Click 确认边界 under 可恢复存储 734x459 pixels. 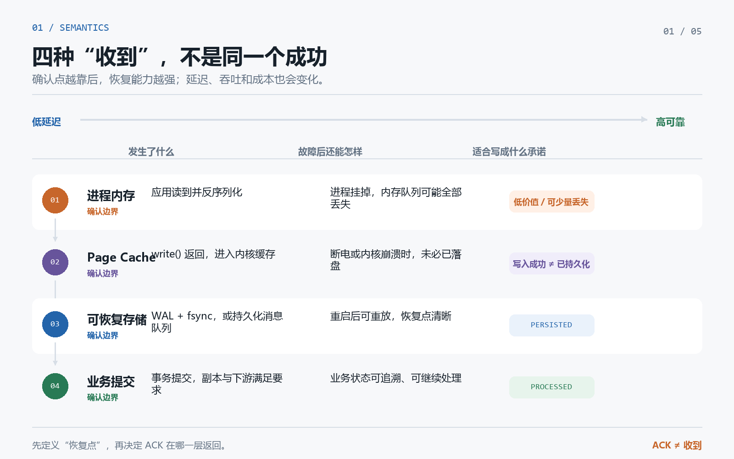[103, 336]
